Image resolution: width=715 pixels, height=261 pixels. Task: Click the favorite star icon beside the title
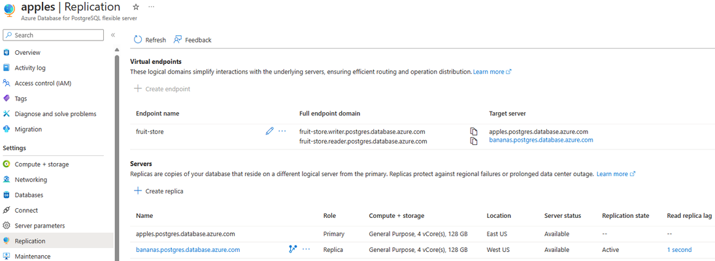[x=135, y=7]
